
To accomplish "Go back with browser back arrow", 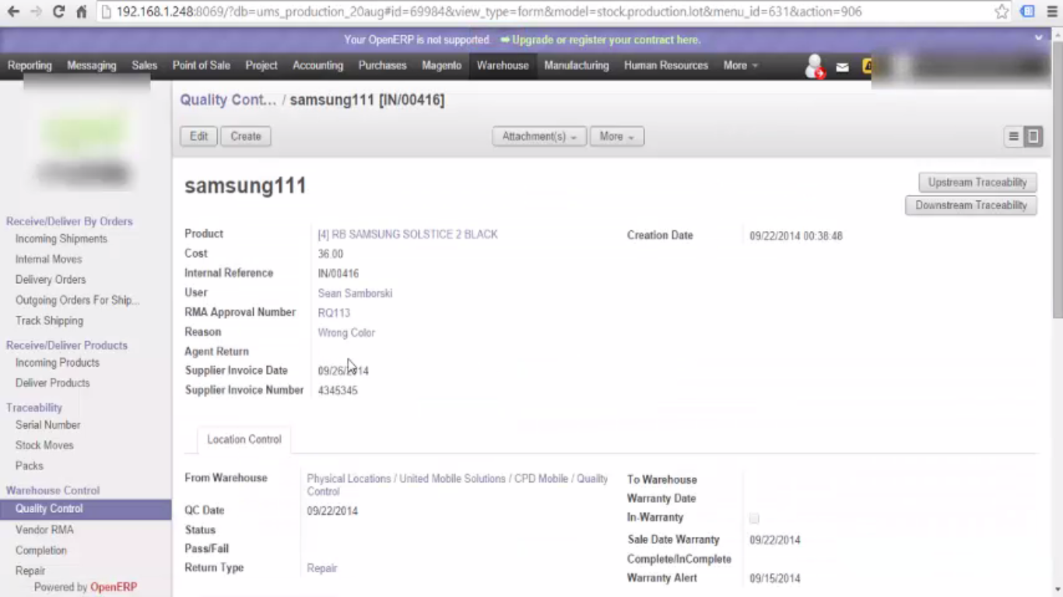I will [x=13, y=12].
